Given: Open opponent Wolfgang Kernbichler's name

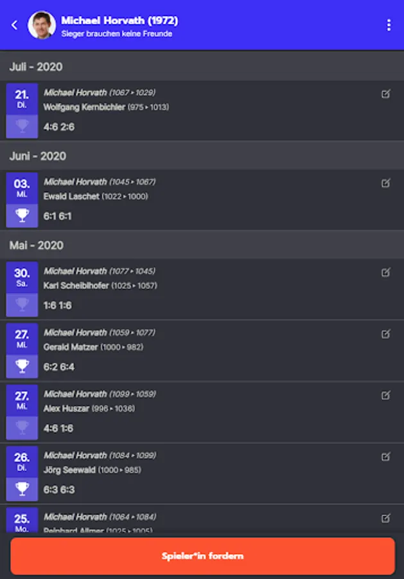Looking at the screenshot, I should click(84, 107).
